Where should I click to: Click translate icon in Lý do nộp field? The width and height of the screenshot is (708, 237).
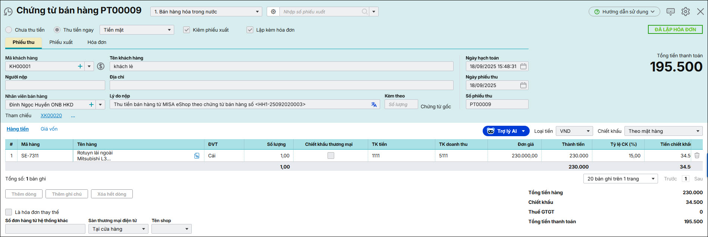pyautogui.click(x=374, y=105)
